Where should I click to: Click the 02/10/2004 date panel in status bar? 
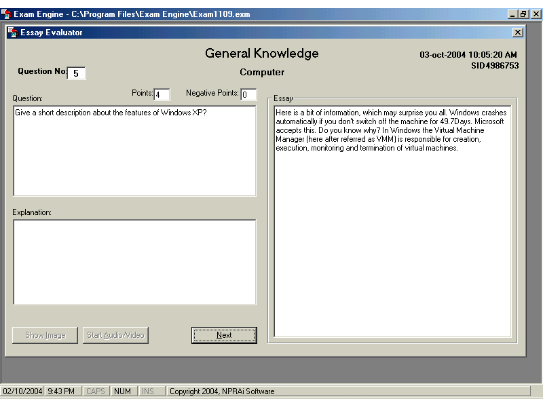pos(22,391)
